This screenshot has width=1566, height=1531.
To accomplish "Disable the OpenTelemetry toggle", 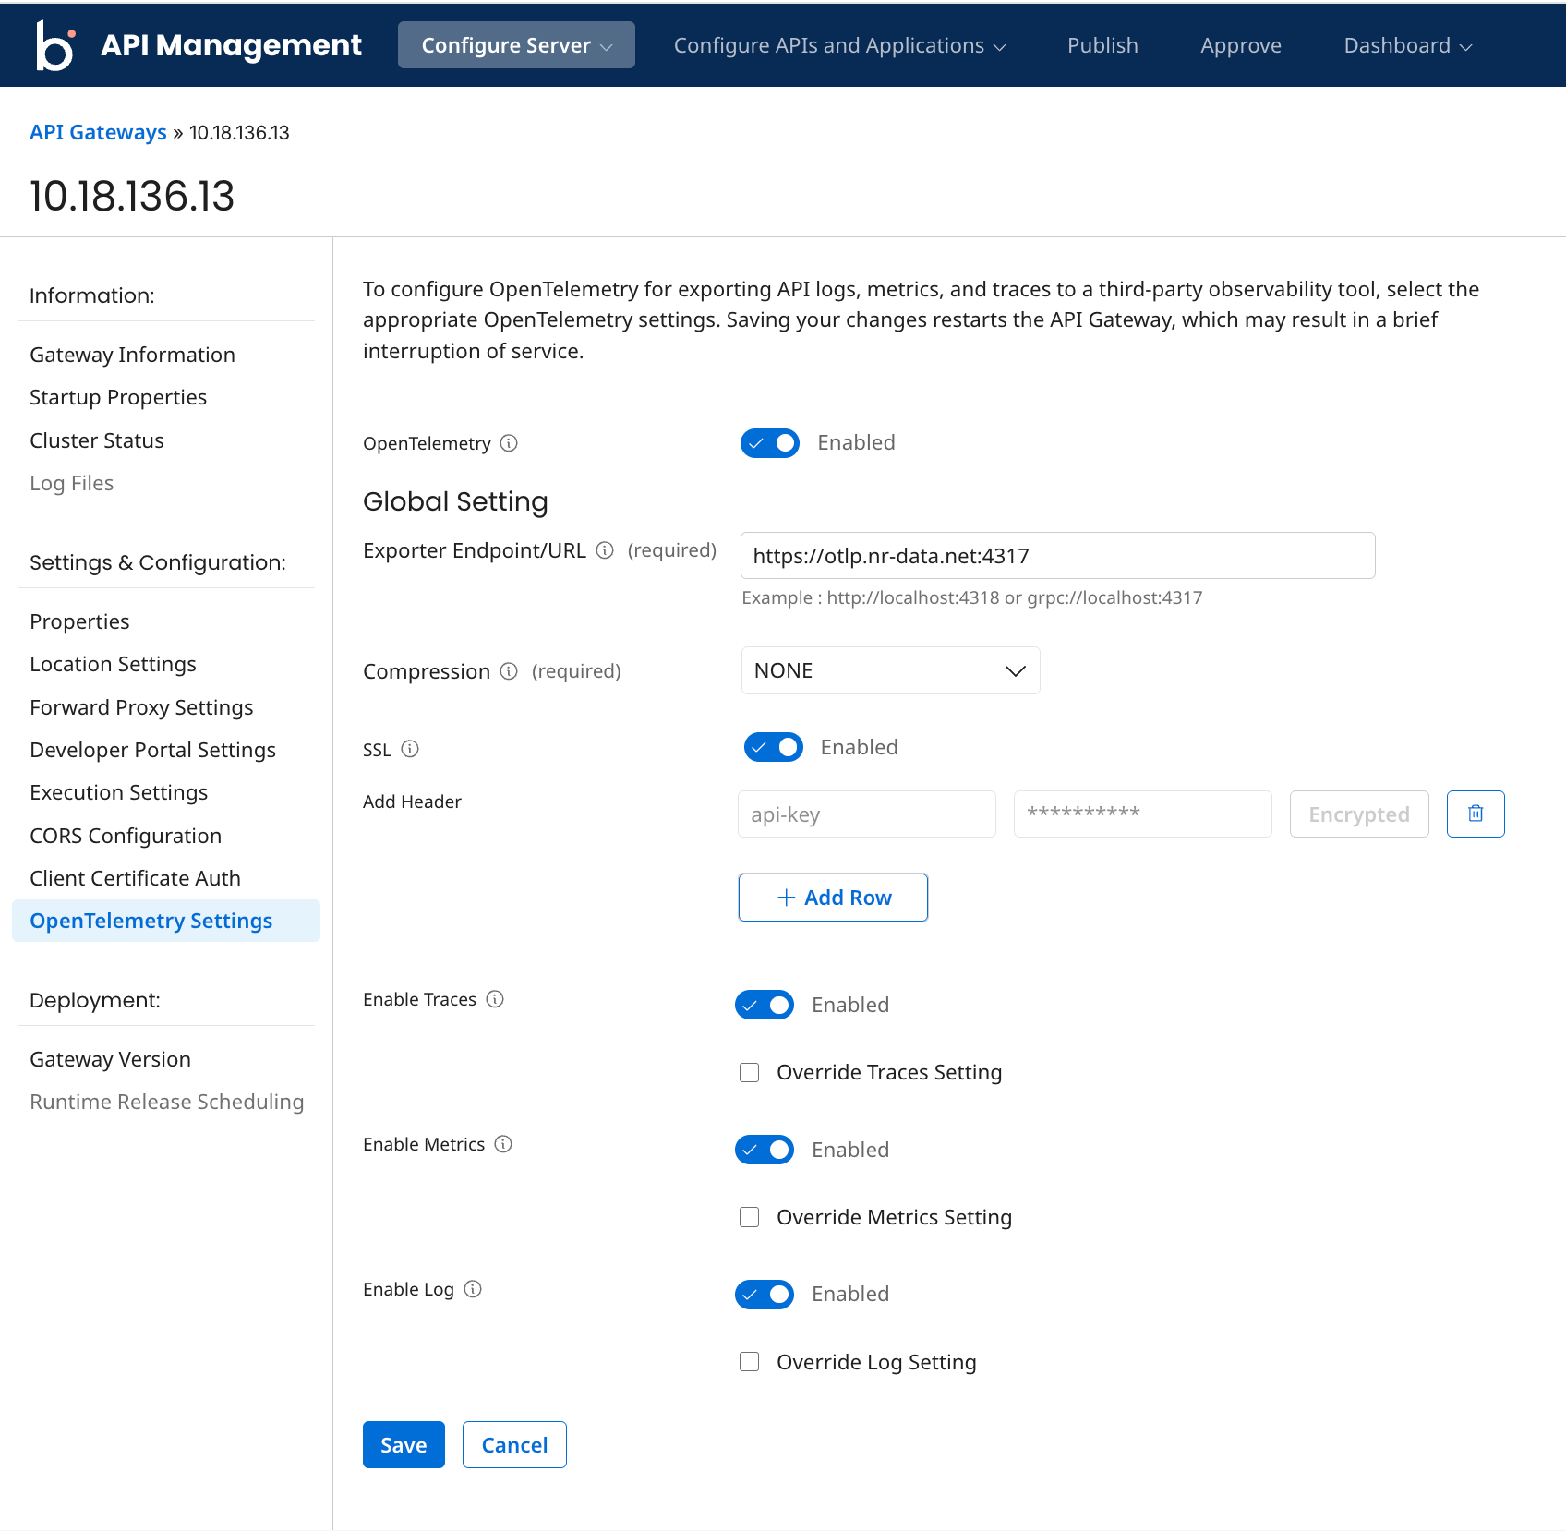I will pyautogui.click(x=769, y=443).
